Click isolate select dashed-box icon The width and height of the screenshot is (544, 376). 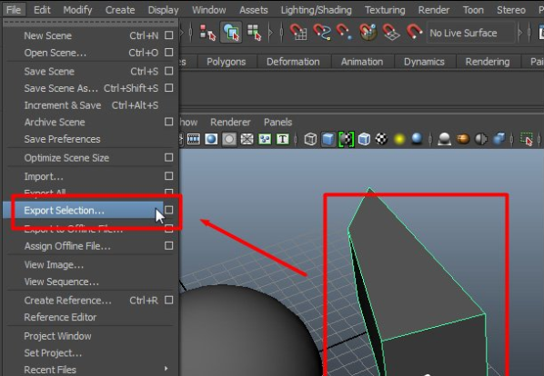click(527, 139)
